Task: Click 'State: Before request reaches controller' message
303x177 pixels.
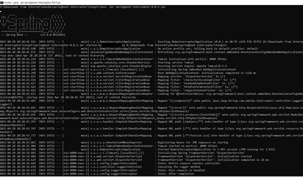Action: [189, 164]
